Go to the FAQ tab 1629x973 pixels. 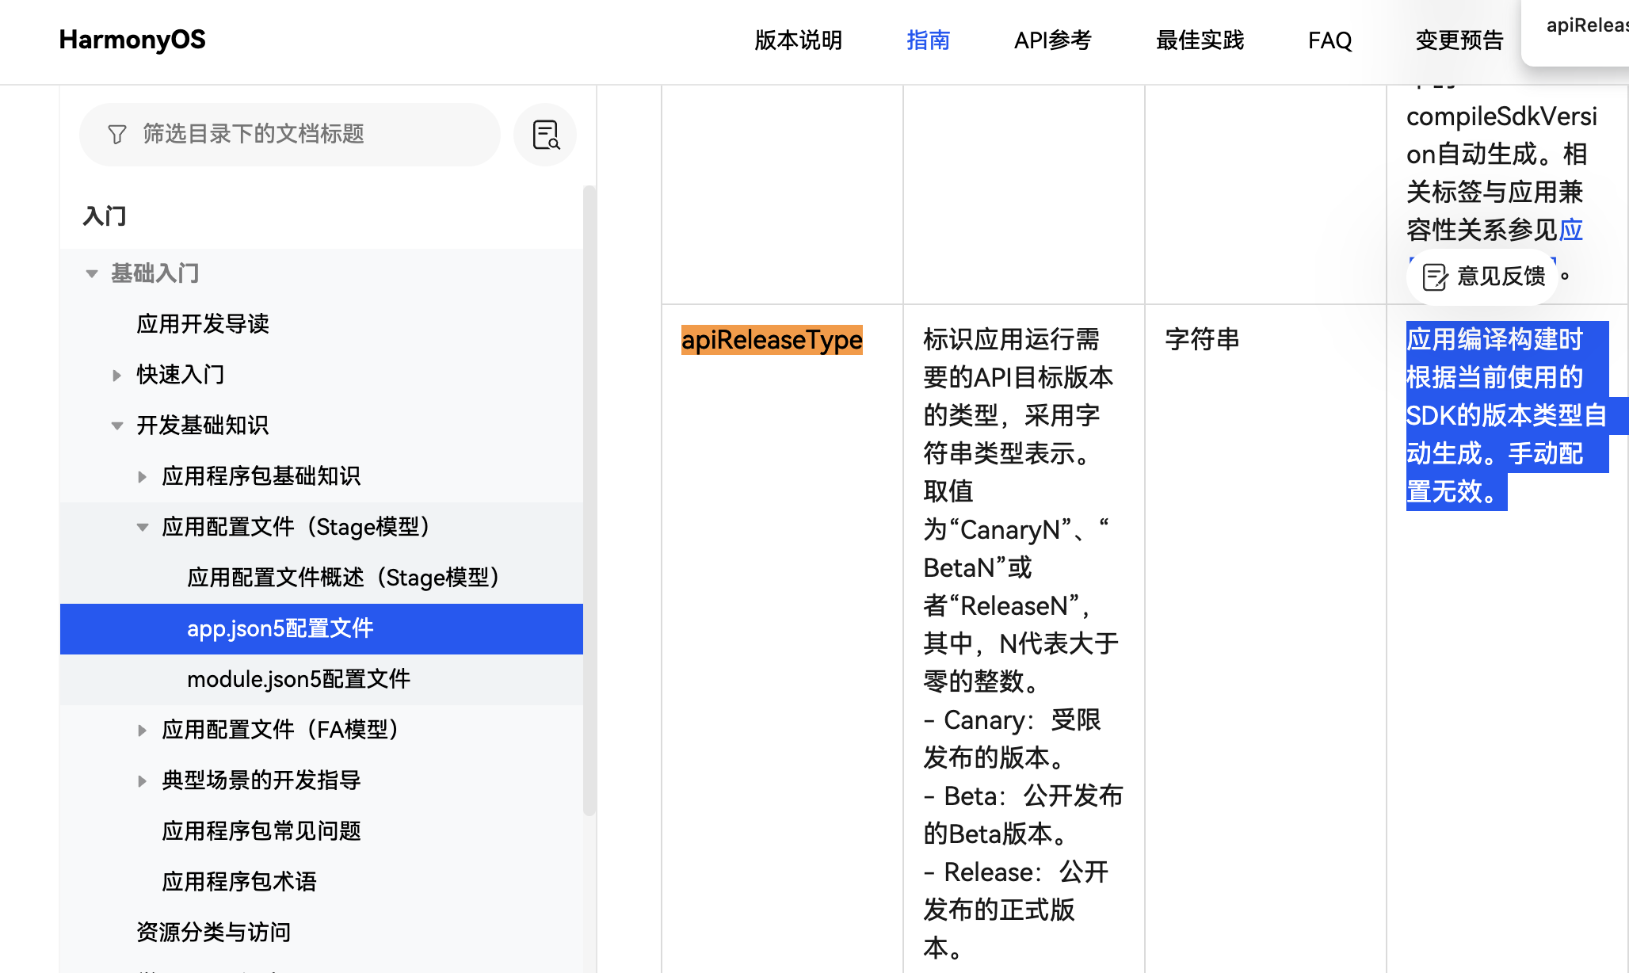click(x=1330, y=40)
